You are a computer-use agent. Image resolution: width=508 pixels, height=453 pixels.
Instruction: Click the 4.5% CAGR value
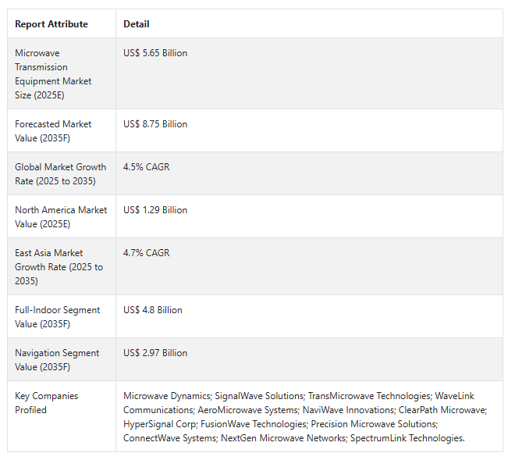coord(147,167)
